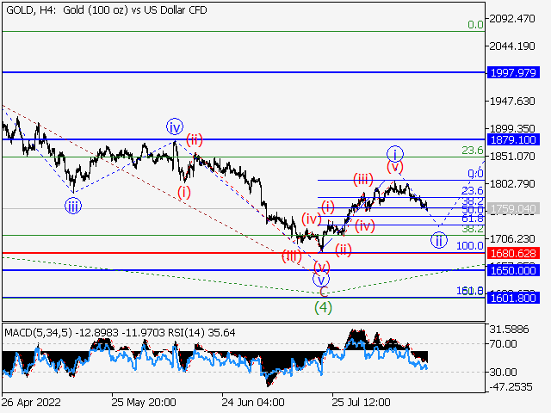Image resolution: width=551 pixels, height=413 pixels.
Task: Click the blue 23.6 Fibonacci label
Action: point(473,191)
